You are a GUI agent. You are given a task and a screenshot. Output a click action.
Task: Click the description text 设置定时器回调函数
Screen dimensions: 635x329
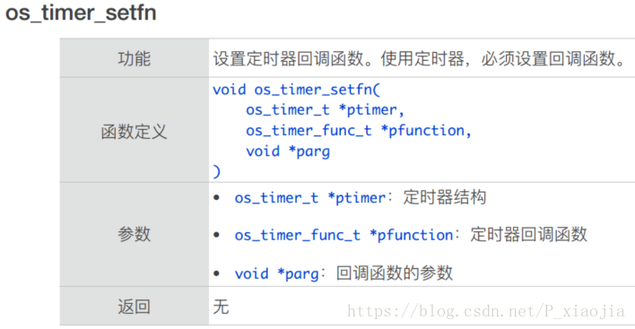288,58
